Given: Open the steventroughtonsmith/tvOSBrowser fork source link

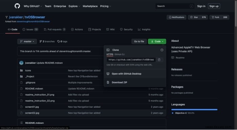Looking at the screenshot, I should [33, 21].
